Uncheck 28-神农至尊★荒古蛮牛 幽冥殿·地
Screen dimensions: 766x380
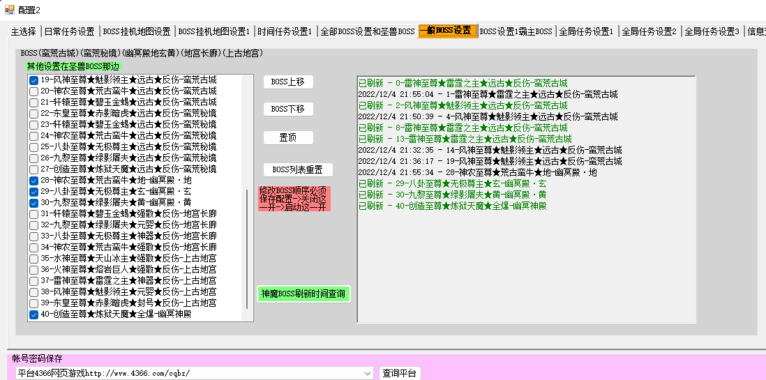[33, 181]
